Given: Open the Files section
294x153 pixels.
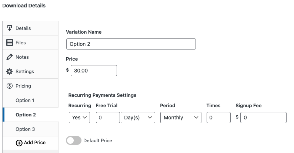Looking at the screenshot, I should (x=21, y=42).
